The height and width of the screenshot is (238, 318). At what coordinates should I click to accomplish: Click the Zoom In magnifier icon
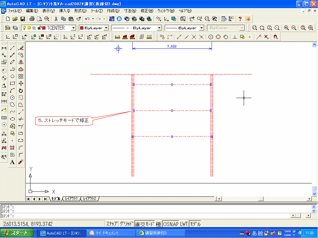tap(286, 28)
